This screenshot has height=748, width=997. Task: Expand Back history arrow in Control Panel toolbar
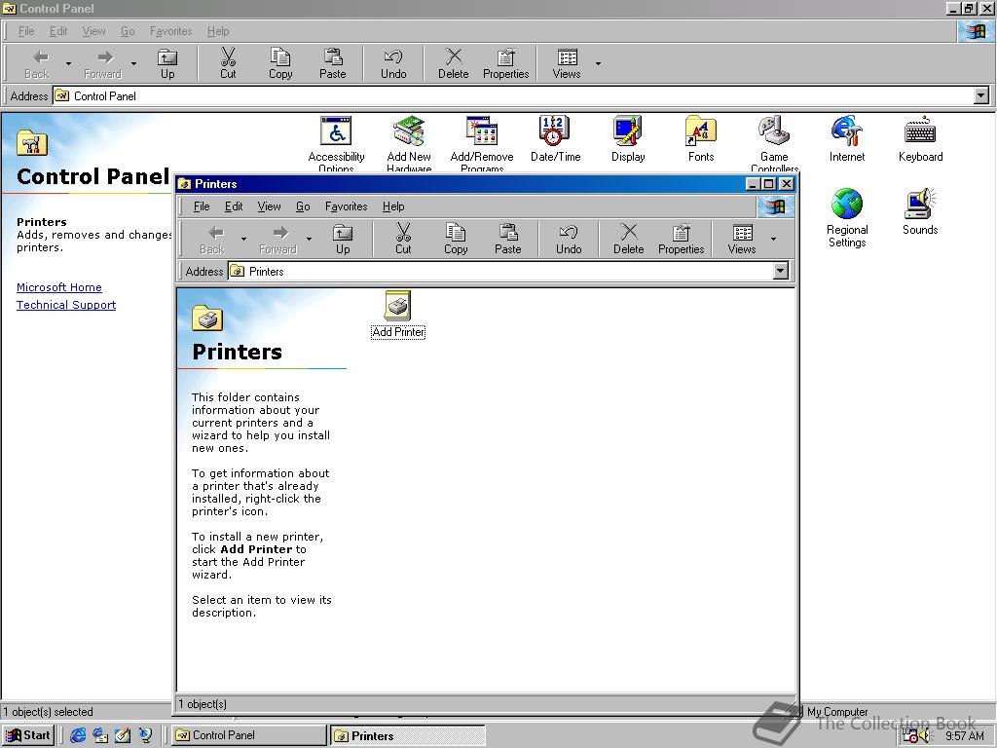click(68, 64)
